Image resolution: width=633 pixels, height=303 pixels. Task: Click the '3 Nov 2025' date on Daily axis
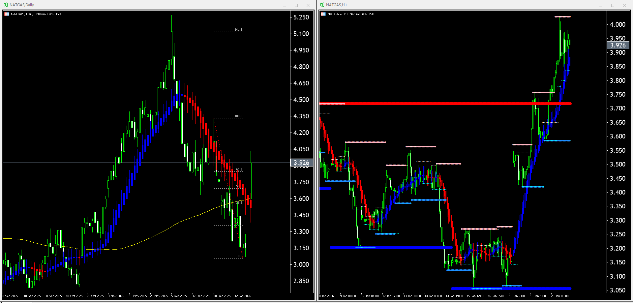tap(116, 296)
